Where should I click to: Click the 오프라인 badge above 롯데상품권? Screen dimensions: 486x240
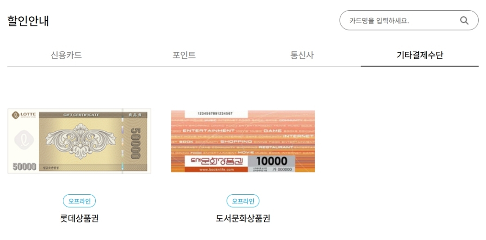click(x=79, y=201)
